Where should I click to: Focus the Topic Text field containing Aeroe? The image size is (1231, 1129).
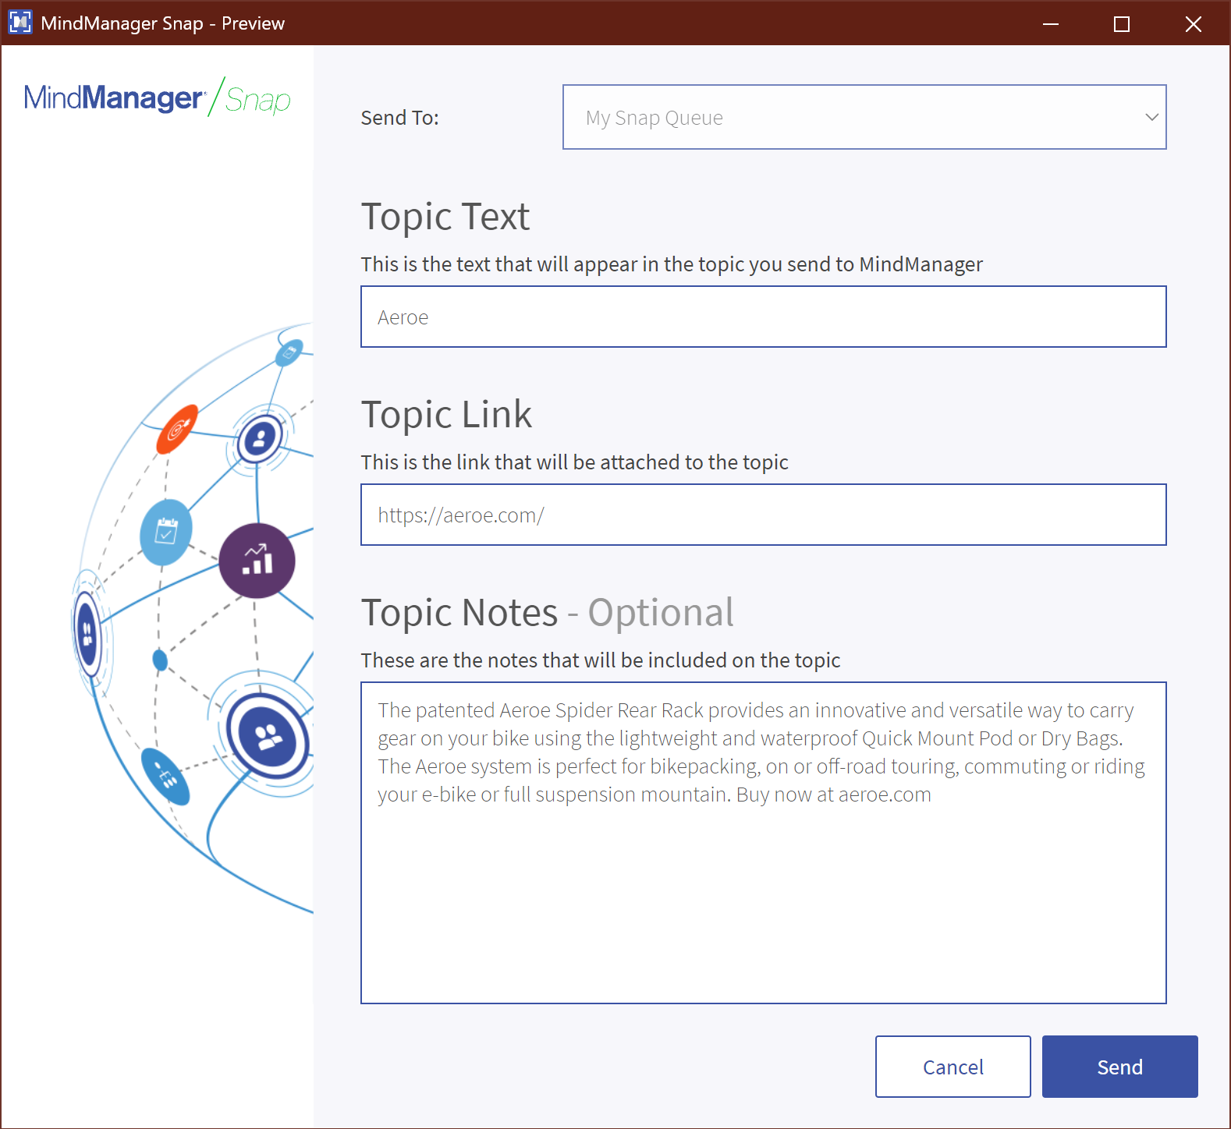[x=763, y=317]
